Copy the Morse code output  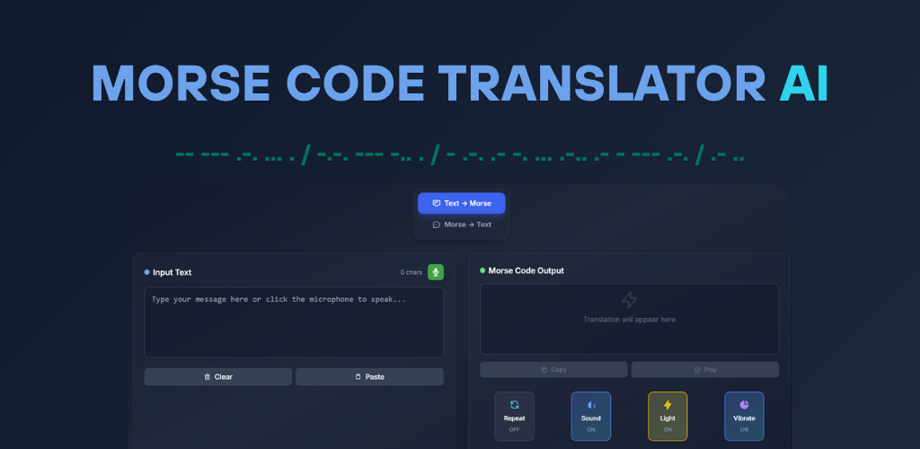[553, 370]
